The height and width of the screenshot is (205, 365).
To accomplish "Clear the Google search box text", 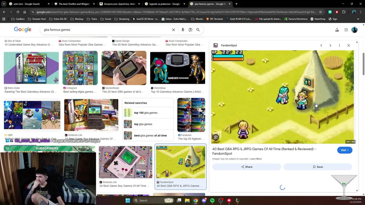I will 173,30.
